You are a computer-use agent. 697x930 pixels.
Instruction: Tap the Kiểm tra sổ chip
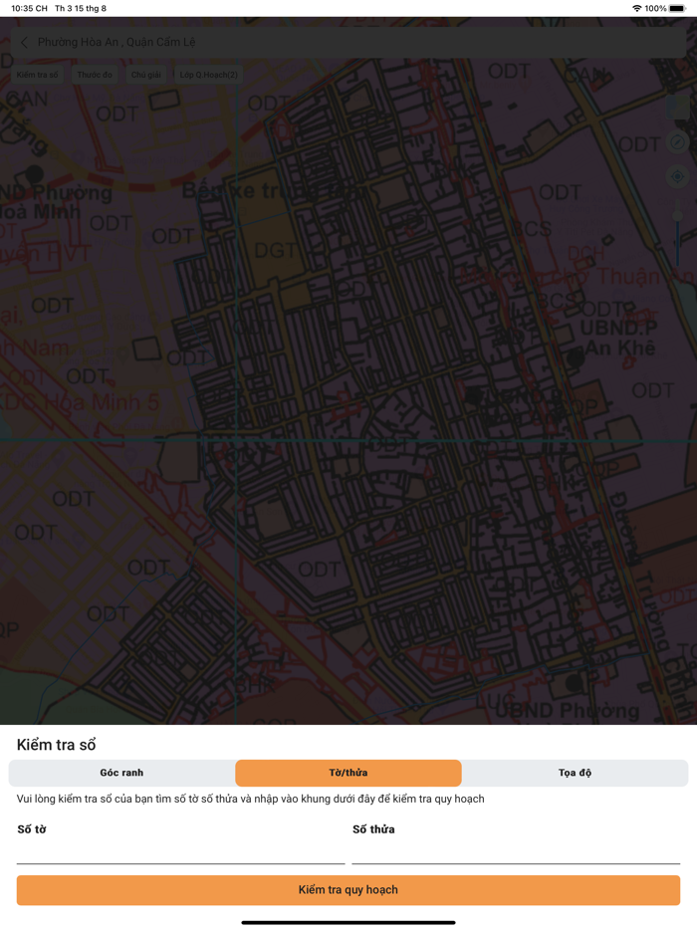(x=38, y=75)
